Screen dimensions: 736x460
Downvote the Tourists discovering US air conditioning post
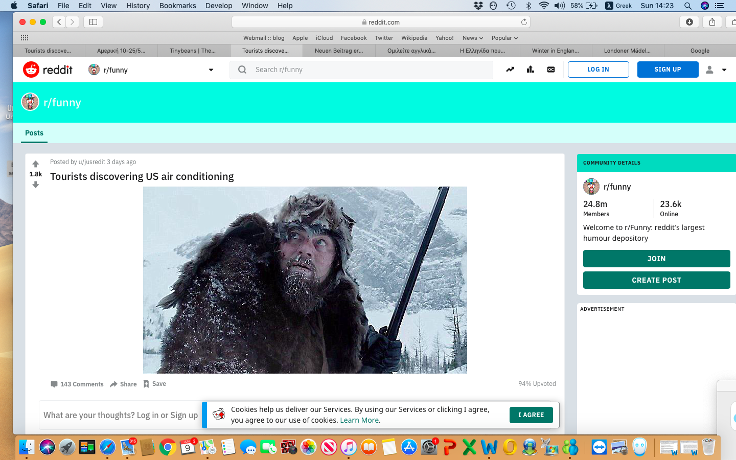click(35, 185)
